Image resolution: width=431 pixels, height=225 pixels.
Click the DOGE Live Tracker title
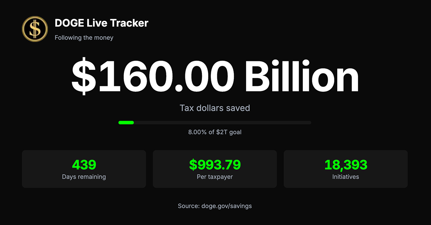click(101, 23)
